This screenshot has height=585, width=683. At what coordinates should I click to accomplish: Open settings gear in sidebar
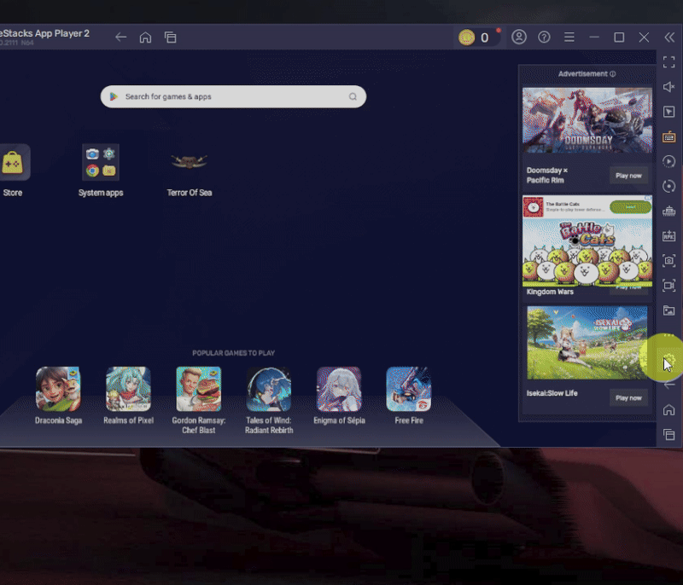tap(669, 360)
